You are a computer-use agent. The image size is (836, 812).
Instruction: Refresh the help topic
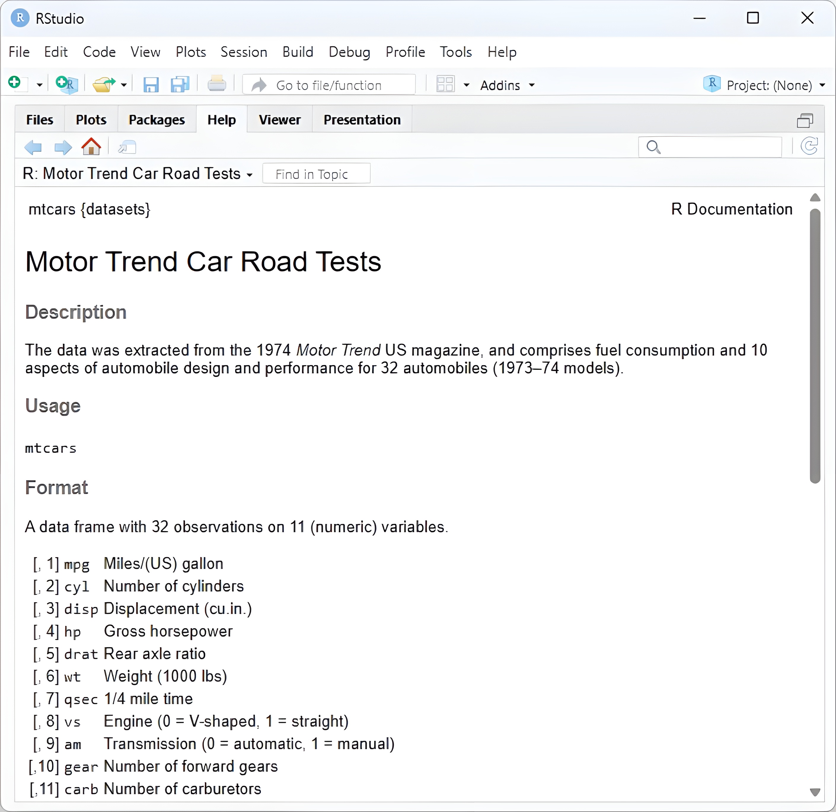(x=809, y=146)
